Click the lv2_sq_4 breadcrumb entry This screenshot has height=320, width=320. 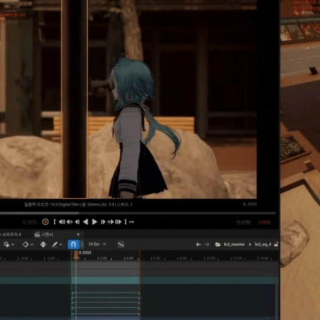(263, 244)
